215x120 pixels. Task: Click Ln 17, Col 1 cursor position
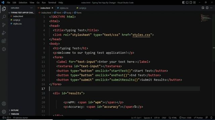[136, 118]
